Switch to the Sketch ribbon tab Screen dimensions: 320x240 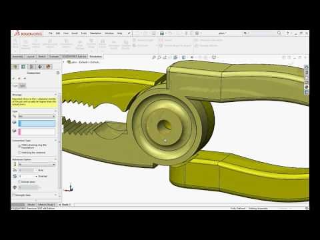pos(42,57)
